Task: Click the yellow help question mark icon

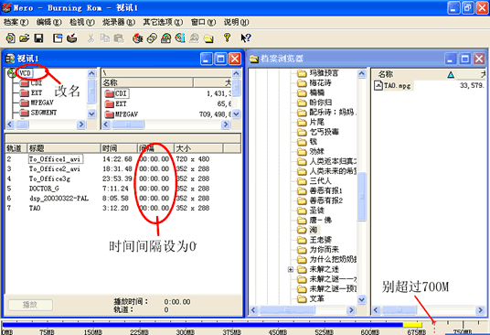Action: tap(228, 38)
